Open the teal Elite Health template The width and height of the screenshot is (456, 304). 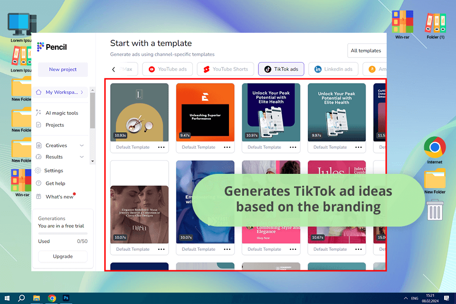[337, 112]
